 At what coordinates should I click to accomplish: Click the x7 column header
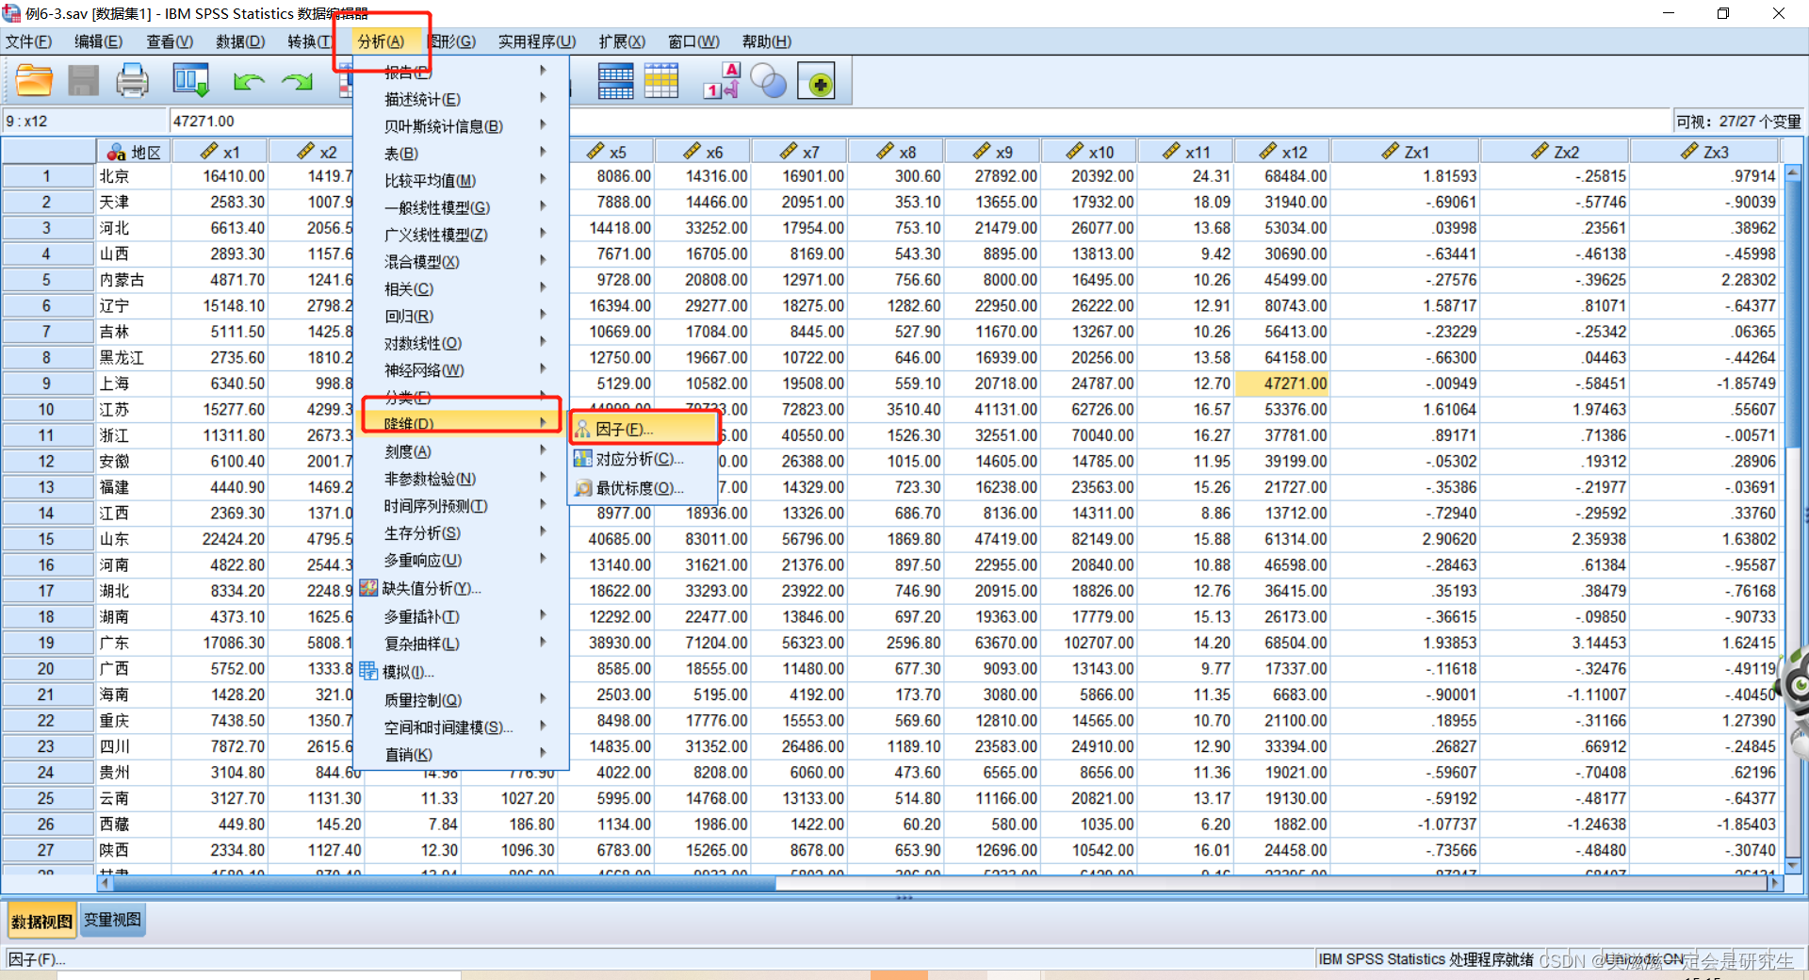tap(799, 151)
